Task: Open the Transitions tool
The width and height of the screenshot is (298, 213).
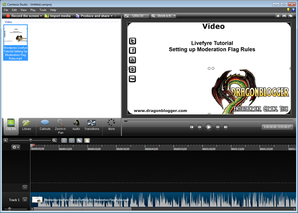Action: [91, 125]
